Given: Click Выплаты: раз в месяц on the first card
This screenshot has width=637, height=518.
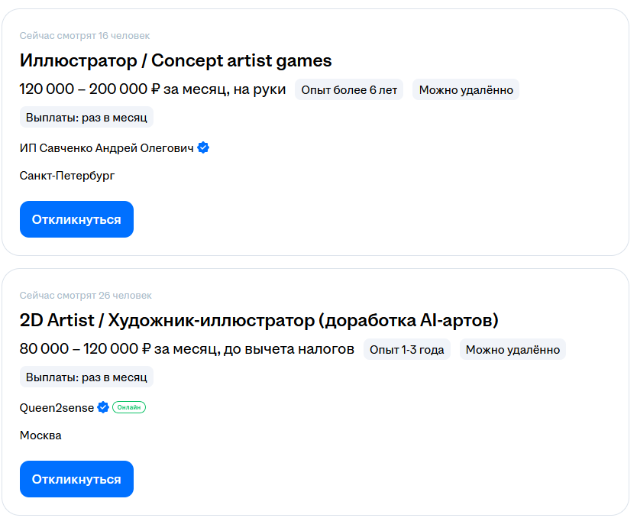Looking at the screenshot, I should tap(86, 117).
